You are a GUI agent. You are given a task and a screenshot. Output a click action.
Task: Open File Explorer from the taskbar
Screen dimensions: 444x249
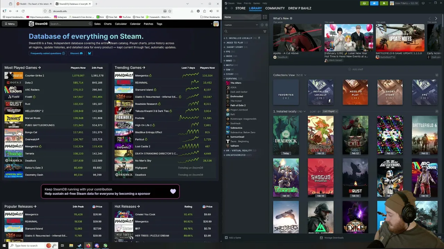(71, 246)
